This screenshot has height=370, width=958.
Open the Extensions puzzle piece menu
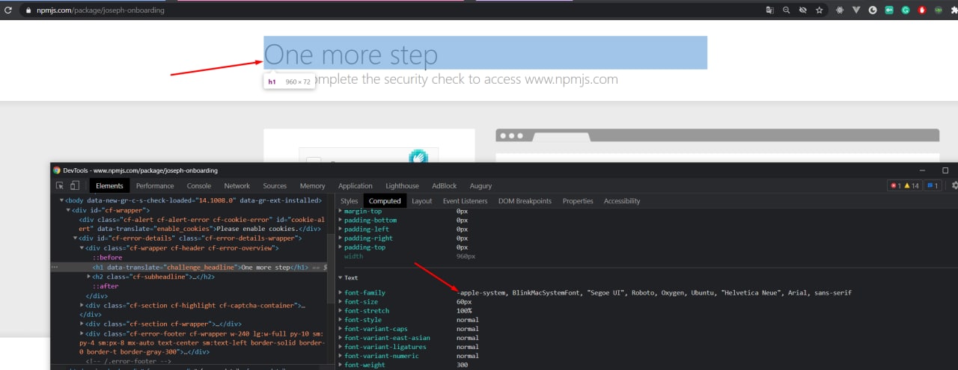[x=954, y=10]
